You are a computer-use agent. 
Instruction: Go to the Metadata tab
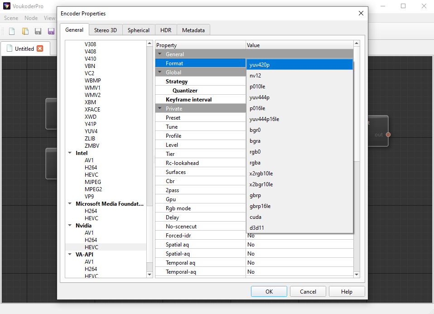(x=193, y=30)
